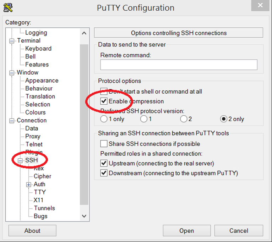
Task: Uncheck Downstream (connecting to upstream PuTTY)
Action: pos(104,173)
